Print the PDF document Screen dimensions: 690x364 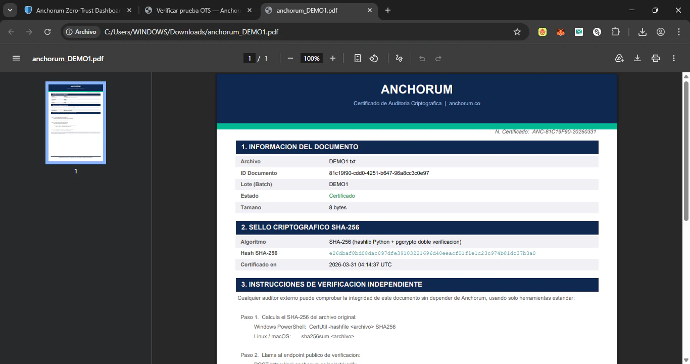656,58
